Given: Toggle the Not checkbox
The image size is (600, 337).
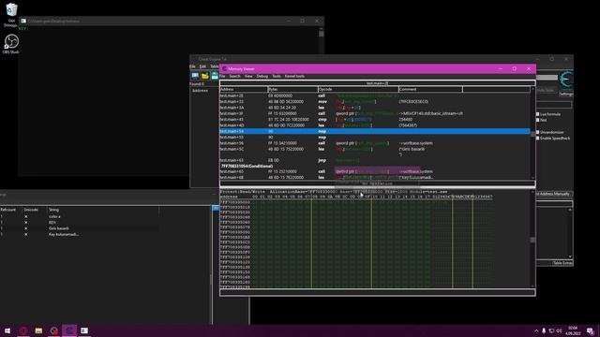Looking at the screenshot, I should [538, 120].
